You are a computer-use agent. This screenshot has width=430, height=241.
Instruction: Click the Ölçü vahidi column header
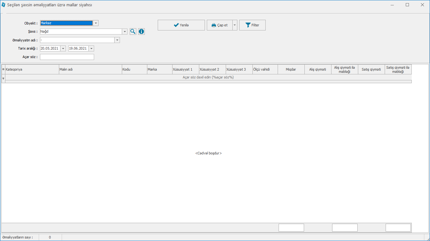[265, 69]
